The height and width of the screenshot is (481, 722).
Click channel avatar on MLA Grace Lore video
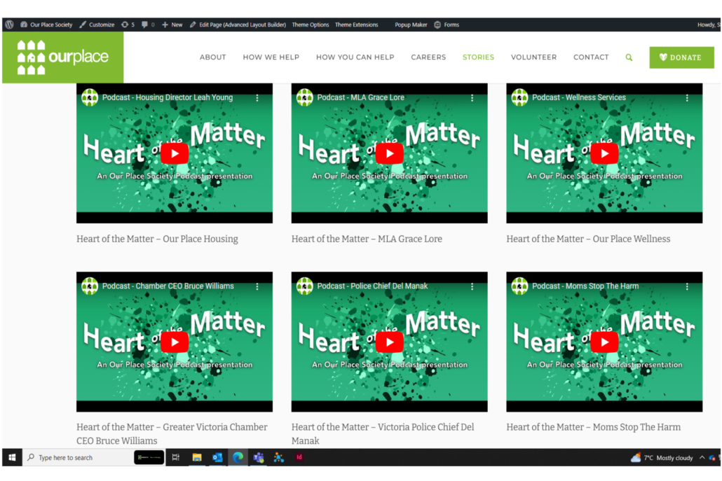[x=305, y=97]
